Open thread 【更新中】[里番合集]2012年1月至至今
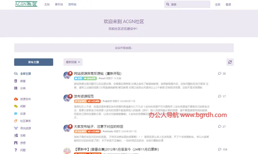Viewport: 258px width, 154px height. (116, 149)
